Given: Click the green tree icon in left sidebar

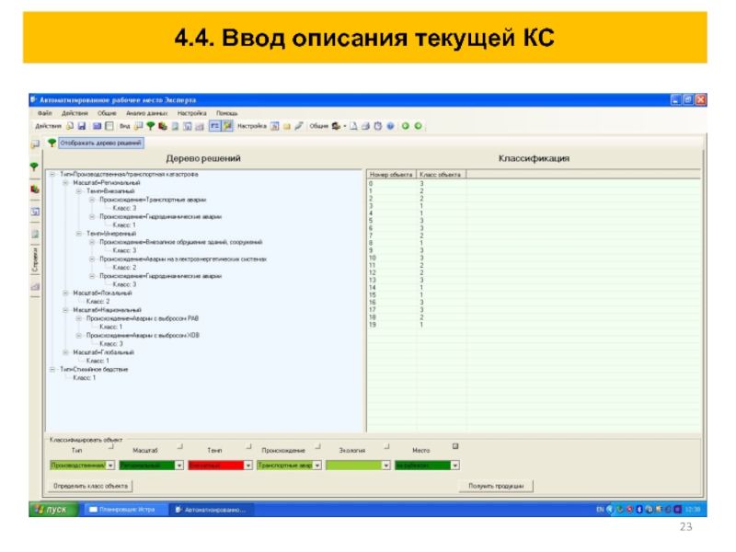Looking at the screenshot, I should [34, 167].
